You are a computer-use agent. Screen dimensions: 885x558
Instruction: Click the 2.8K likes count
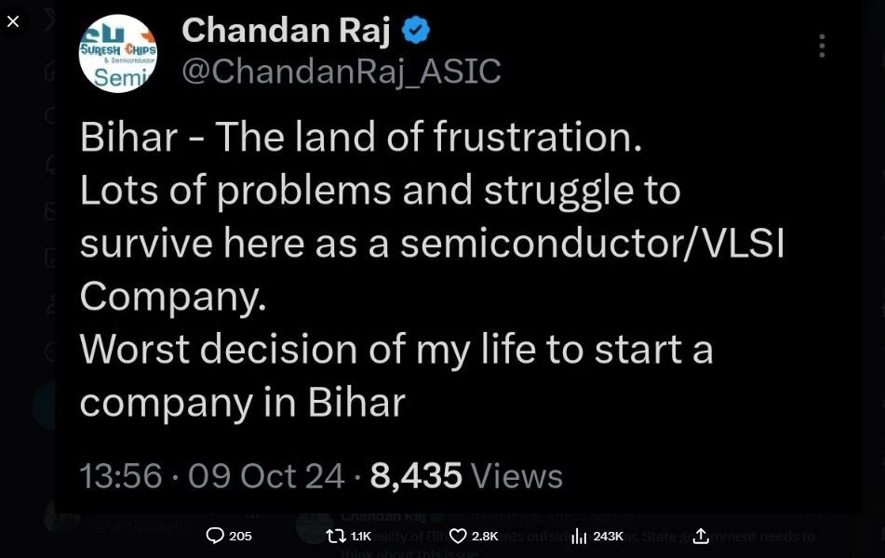pos(485,536)
